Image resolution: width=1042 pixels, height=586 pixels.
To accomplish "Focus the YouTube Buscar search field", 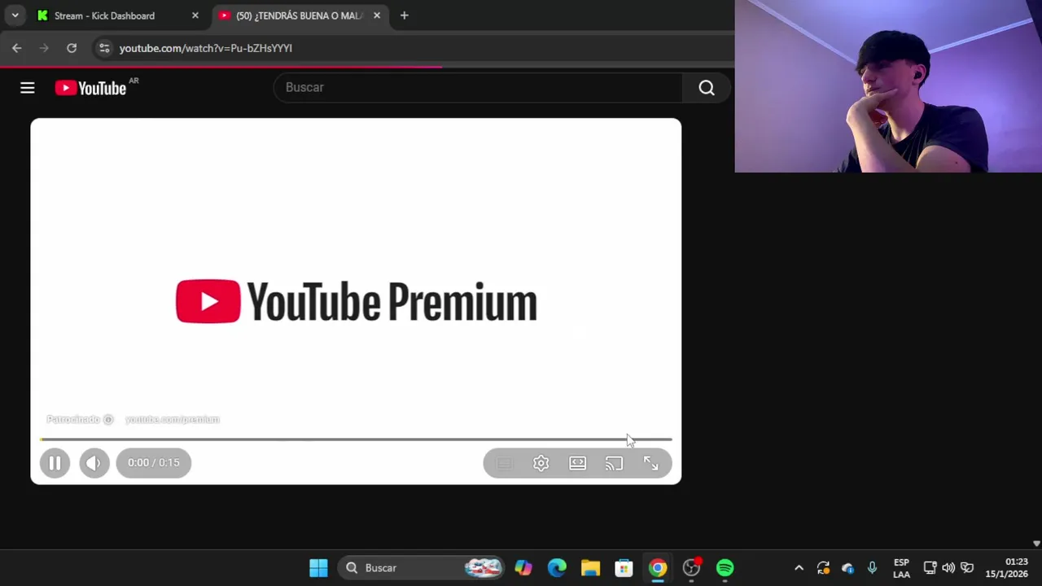I will pos(478,87).
